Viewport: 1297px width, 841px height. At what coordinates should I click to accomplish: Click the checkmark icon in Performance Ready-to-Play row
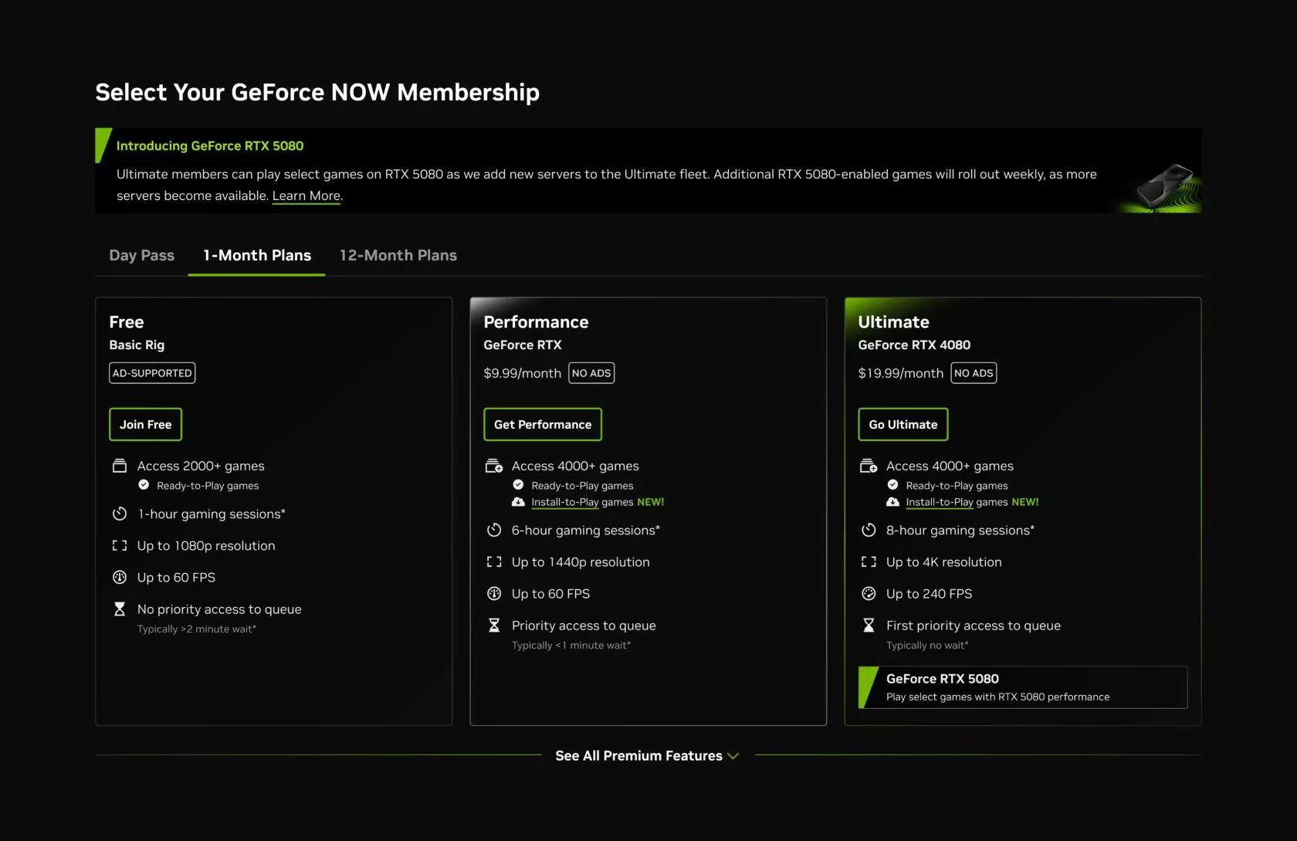pyautogui.click(x=518, y=485)
